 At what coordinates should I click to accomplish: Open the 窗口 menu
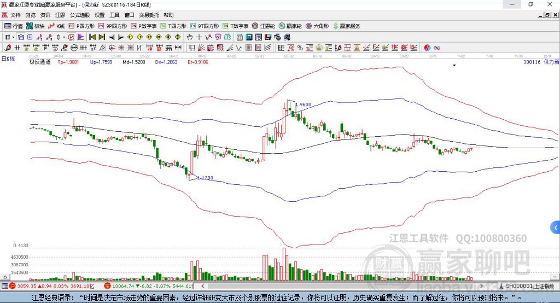[129, 15]
